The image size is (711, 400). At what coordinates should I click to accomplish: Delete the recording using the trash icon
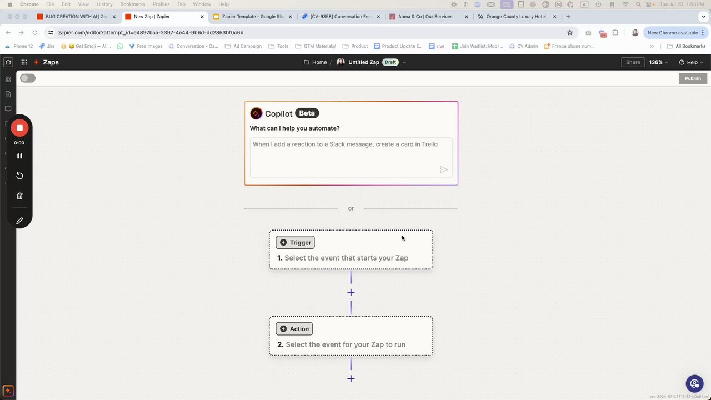(x=19, y=196)
